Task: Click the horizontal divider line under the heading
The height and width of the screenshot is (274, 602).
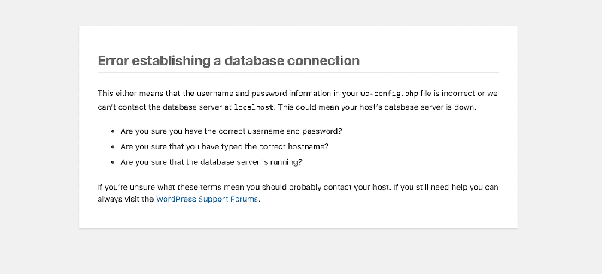Action: click(x=298, y=72)
